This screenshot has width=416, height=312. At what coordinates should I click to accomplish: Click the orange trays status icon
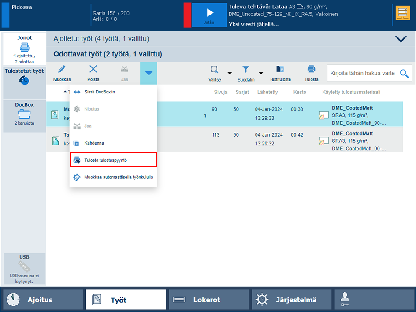402,13
